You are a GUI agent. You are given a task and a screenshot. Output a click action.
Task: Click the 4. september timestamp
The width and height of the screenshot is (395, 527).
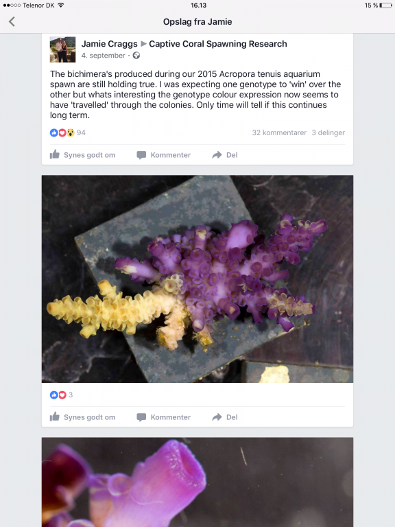click(x=103, y=56)
